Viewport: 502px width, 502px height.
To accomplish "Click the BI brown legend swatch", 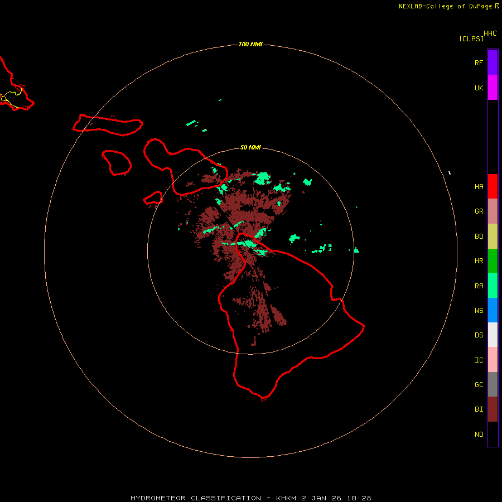I will click(493, 409).
